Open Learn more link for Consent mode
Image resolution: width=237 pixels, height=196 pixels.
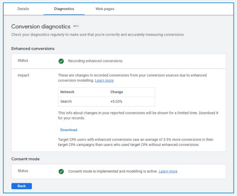[168, 171]
